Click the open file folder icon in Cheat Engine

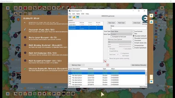tap(74, 17)
